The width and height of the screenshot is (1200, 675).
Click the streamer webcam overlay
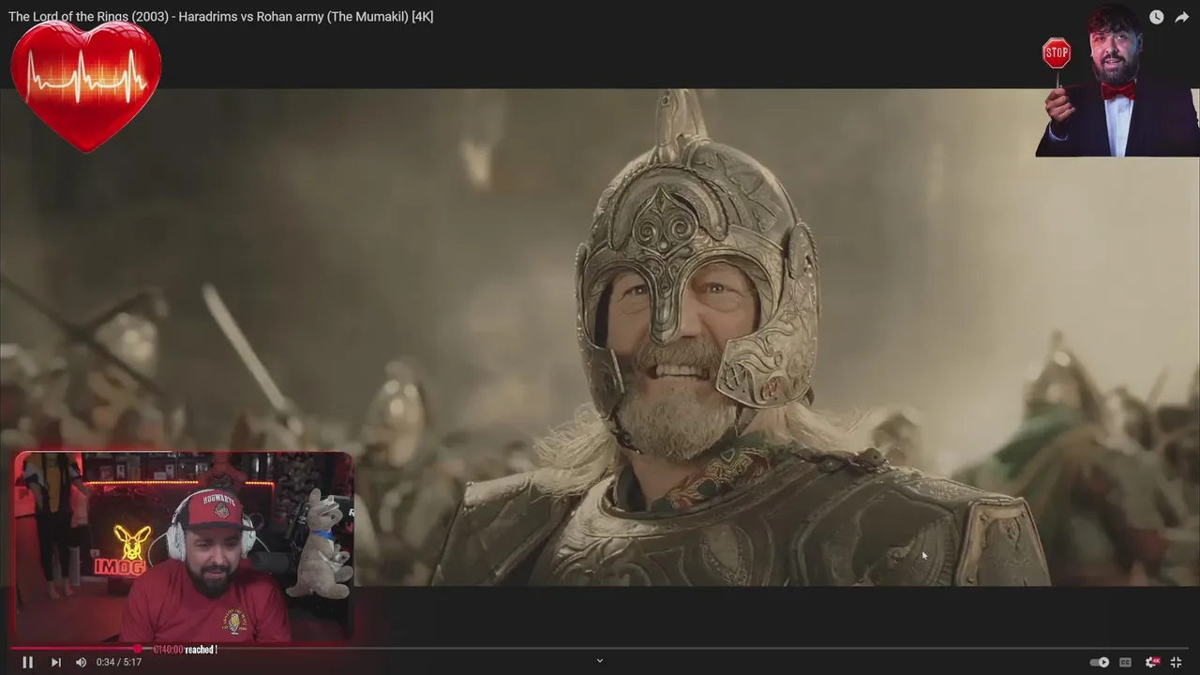(184, 547)
